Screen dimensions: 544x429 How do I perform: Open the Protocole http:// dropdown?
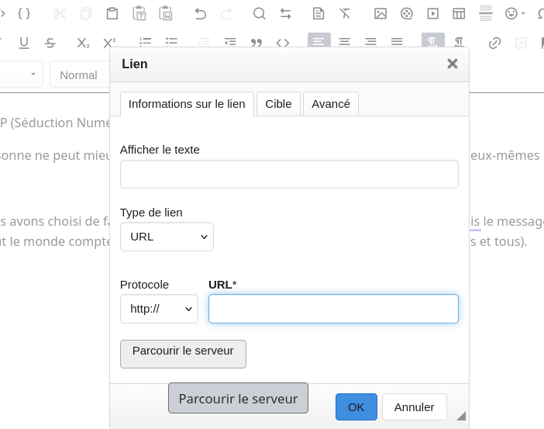[159, 309]
